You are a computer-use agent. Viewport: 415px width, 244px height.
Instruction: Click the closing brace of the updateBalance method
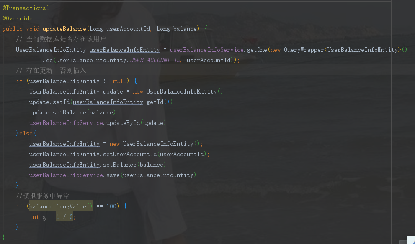click(x=3, y=237)
